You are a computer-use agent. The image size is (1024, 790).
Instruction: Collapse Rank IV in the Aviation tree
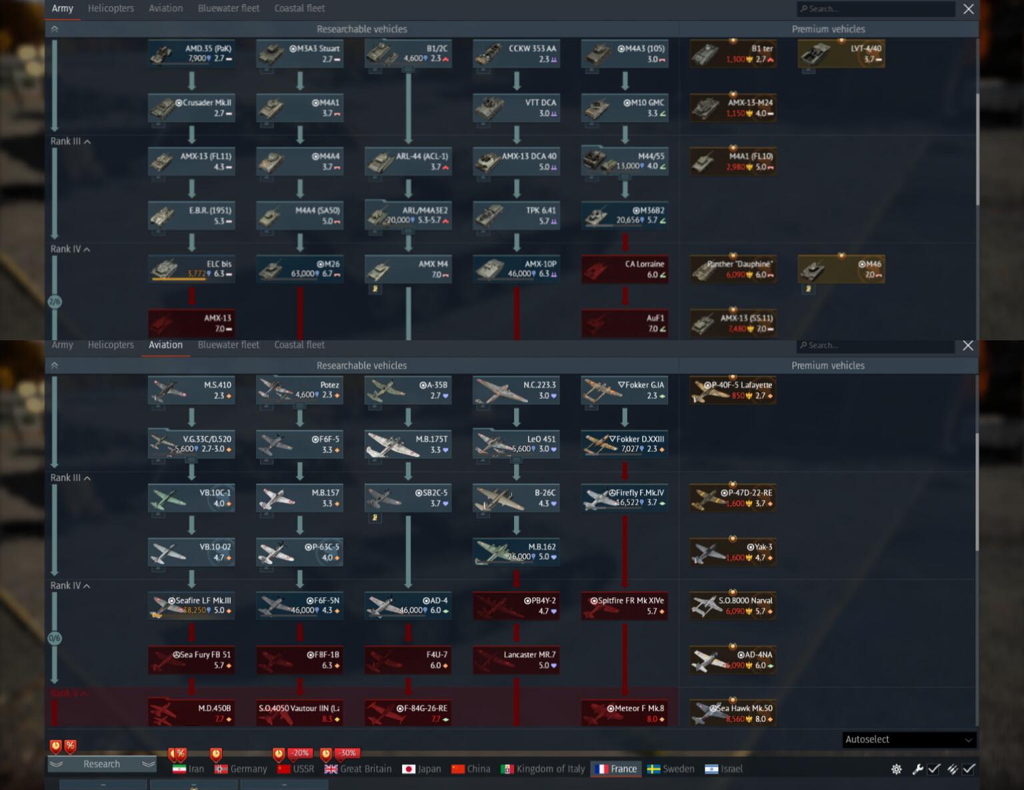71,585
